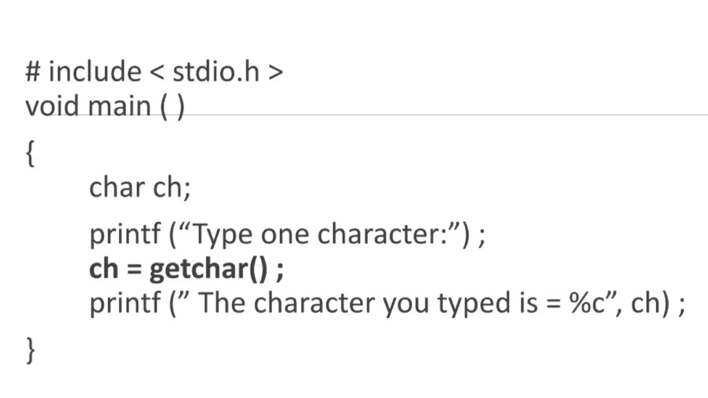
Task: Click the hash symbol before include
Action: pos(33,72)
